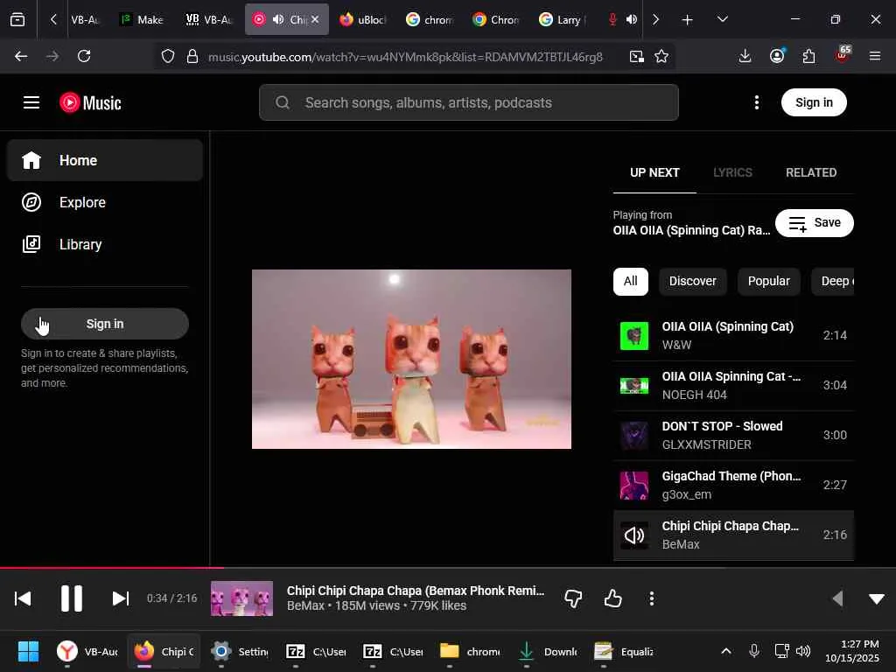896x672 pixels.
Task: Select the Discover filter chip
Action: [693, 281]
